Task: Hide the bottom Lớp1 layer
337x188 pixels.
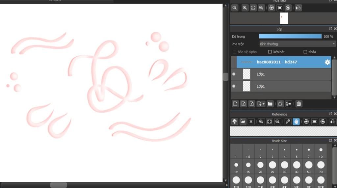Action: (234, 86)
